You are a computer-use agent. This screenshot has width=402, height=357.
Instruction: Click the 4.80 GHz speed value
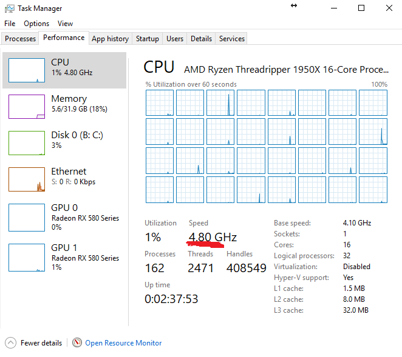213,237
